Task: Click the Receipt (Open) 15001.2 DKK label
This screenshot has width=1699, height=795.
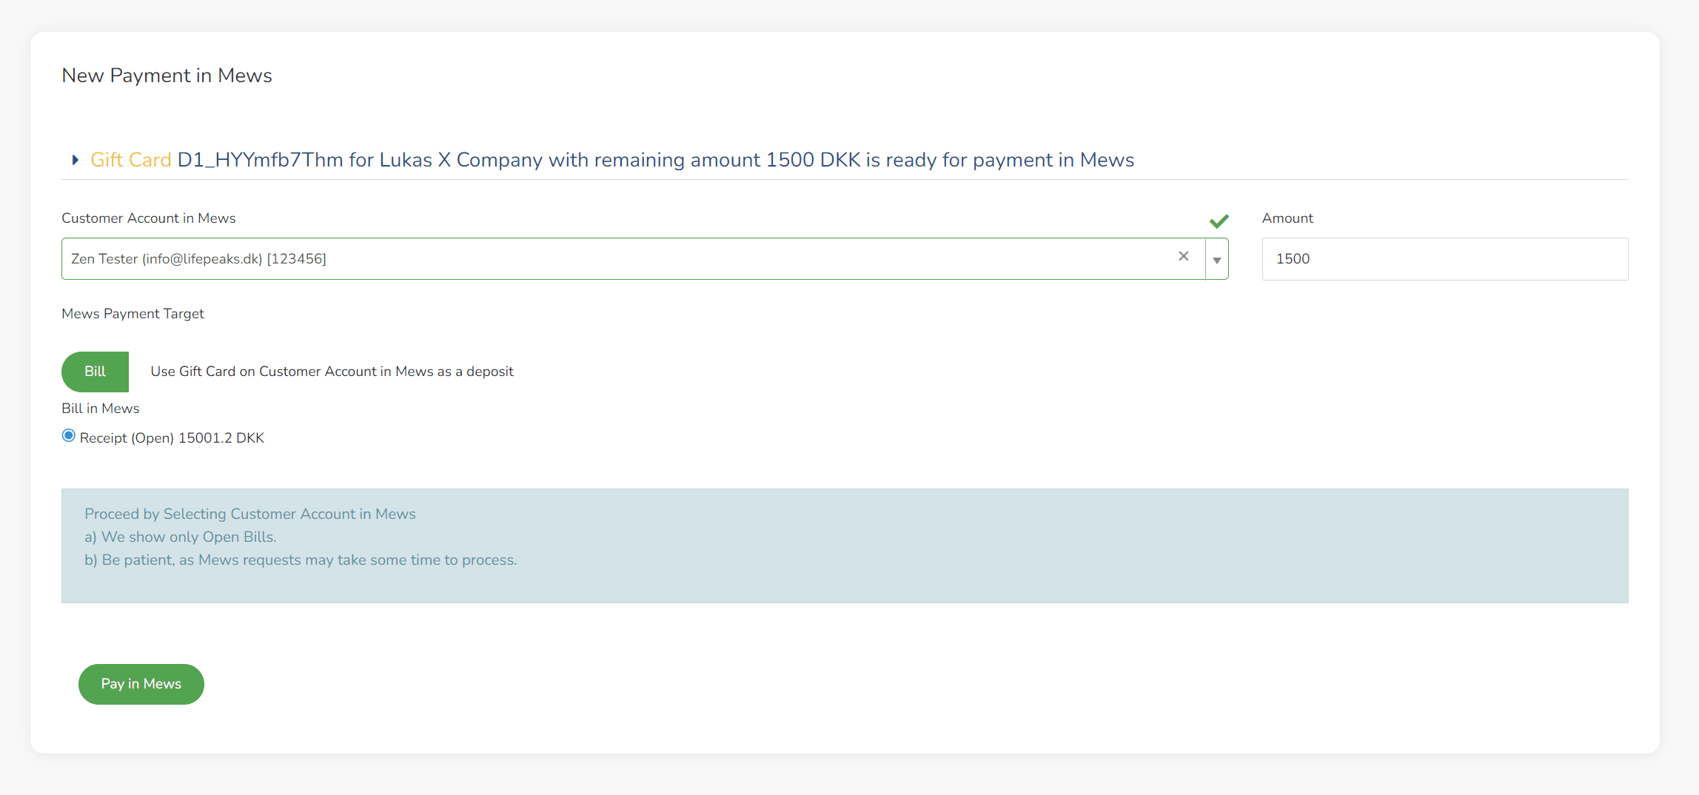Action: 172,438
